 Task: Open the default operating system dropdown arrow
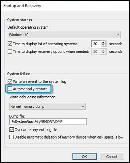(118, 35)
